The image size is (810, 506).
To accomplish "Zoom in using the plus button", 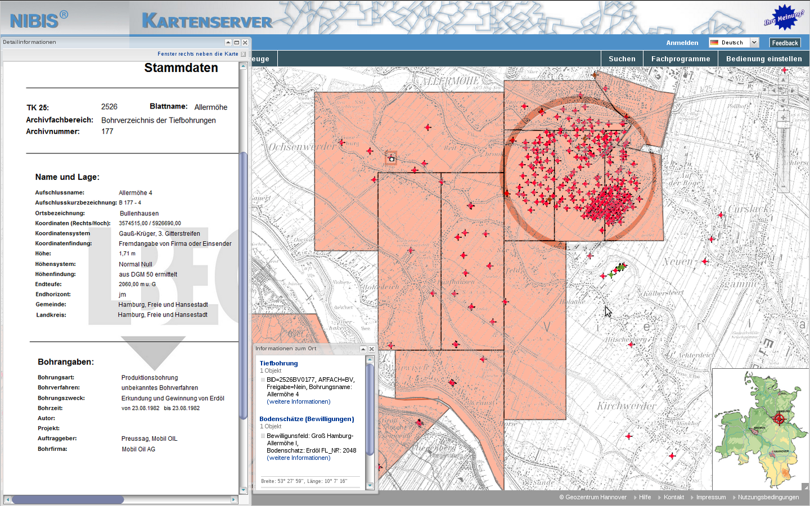I will pyautogui.click(x=783, y=117).
